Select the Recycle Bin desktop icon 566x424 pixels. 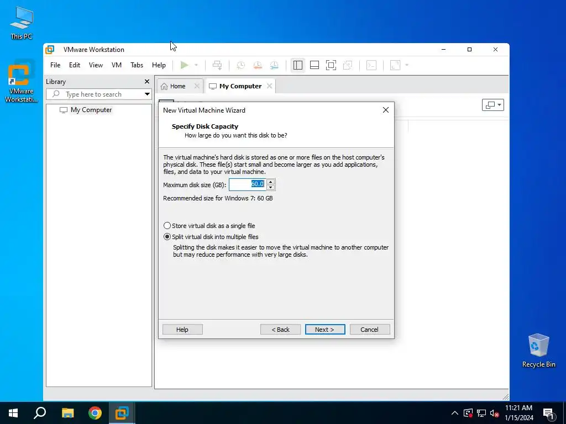pyautogui.click(x=538, y=351)
